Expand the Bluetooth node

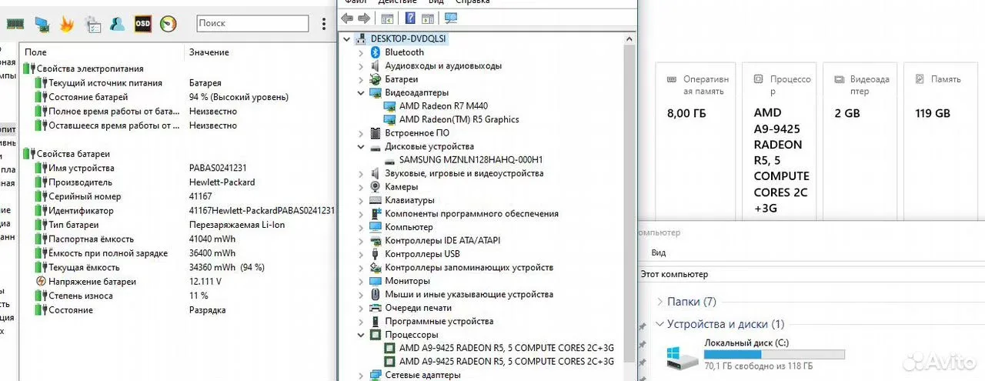click(x=361, y=52)
